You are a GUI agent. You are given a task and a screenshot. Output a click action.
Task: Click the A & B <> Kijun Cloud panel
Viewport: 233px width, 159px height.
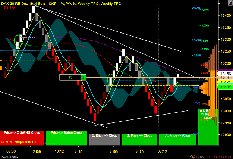[208, 127]
